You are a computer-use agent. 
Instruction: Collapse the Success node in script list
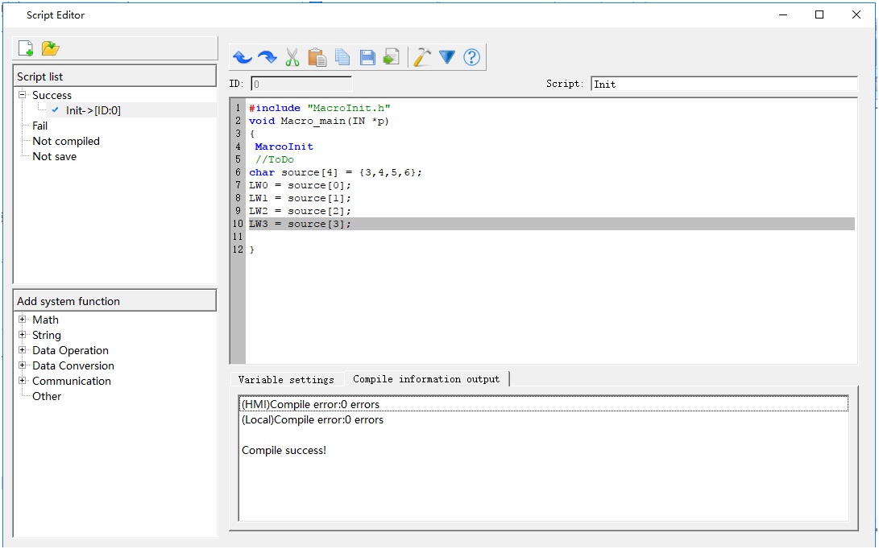23,95
